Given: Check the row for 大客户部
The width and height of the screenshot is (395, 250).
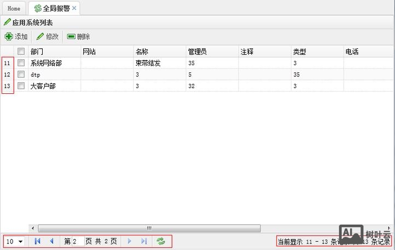Looking at the screenshot, I should (21, 86).
